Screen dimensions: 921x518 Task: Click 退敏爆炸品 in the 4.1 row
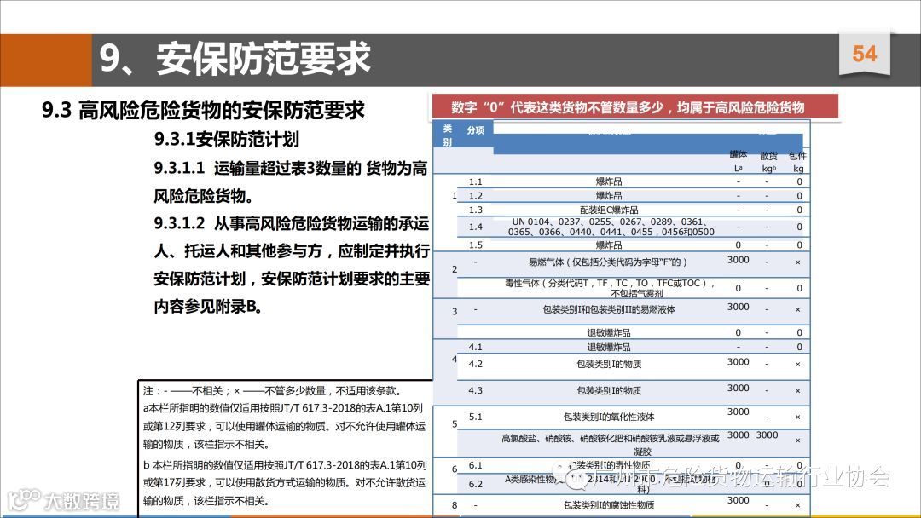(x=609, y=348)
